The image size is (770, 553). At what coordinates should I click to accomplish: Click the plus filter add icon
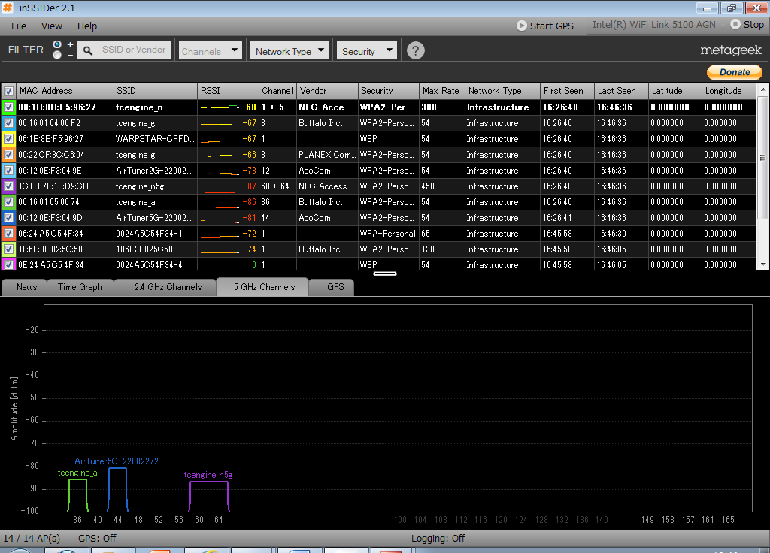point(70,44)
